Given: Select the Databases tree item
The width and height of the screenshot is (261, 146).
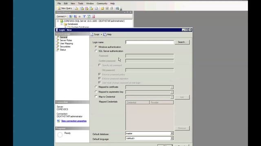Looking at the screenshot, I should [x=73, y=24].
